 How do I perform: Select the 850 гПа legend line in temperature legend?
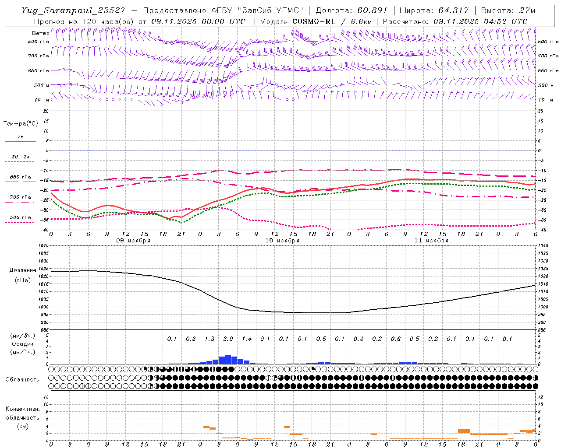20,182
